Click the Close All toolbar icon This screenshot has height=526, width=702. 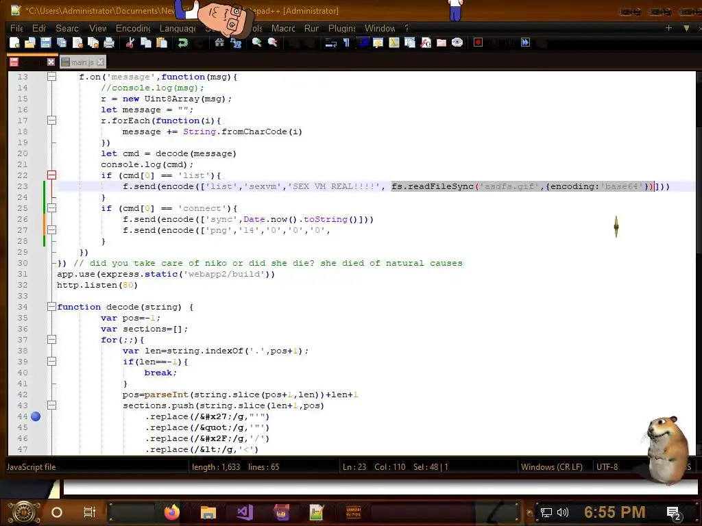click(x=93, y=43)
